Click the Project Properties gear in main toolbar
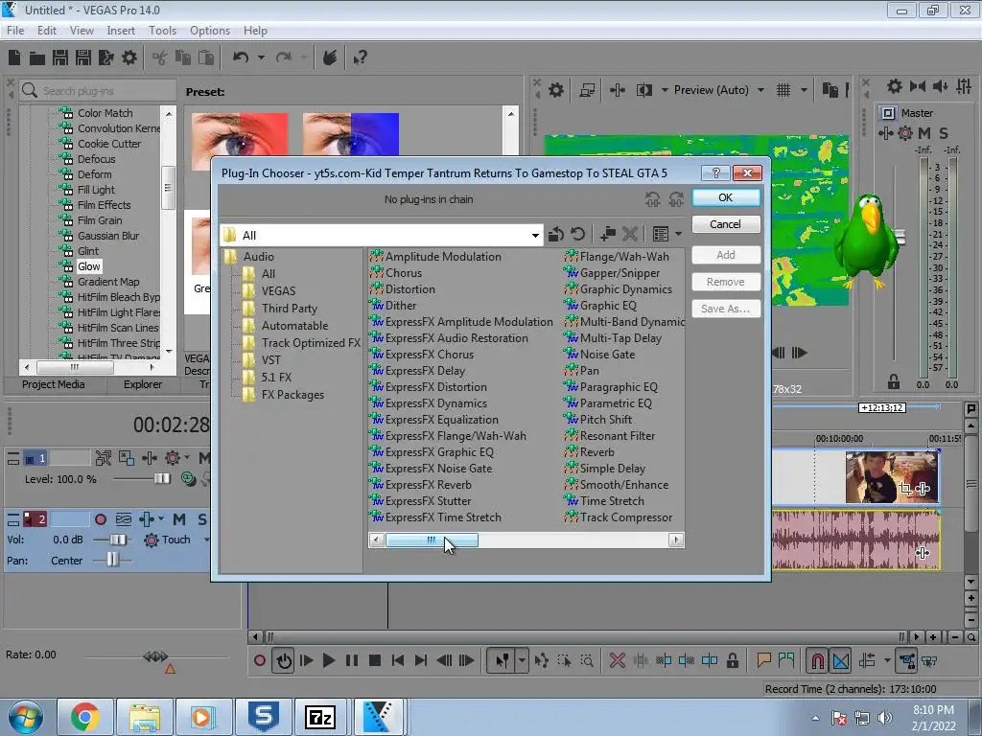982x736 pixels. [x=129, y=57]
